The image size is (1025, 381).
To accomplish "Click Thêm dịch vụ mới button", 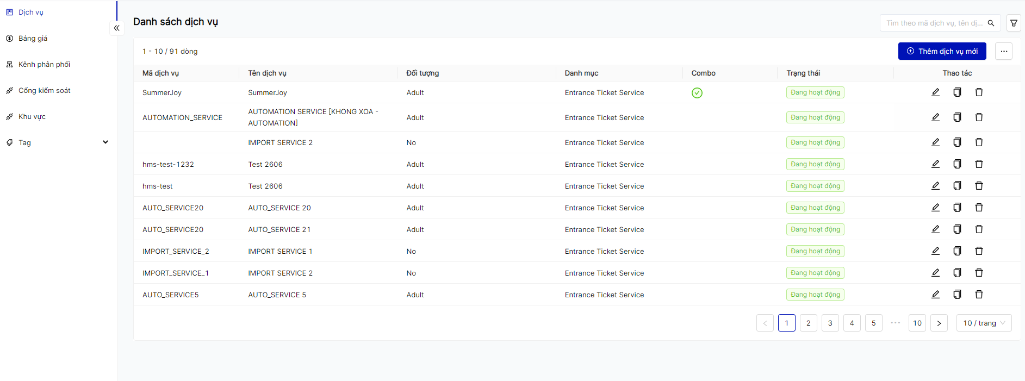I will click(x=942, y=51).
